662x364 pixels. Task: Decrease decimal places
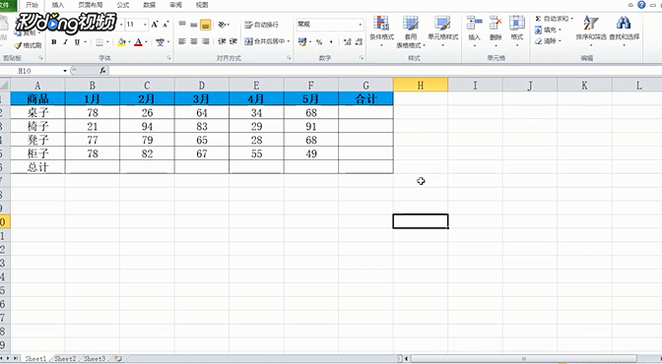tap(359, 41)
